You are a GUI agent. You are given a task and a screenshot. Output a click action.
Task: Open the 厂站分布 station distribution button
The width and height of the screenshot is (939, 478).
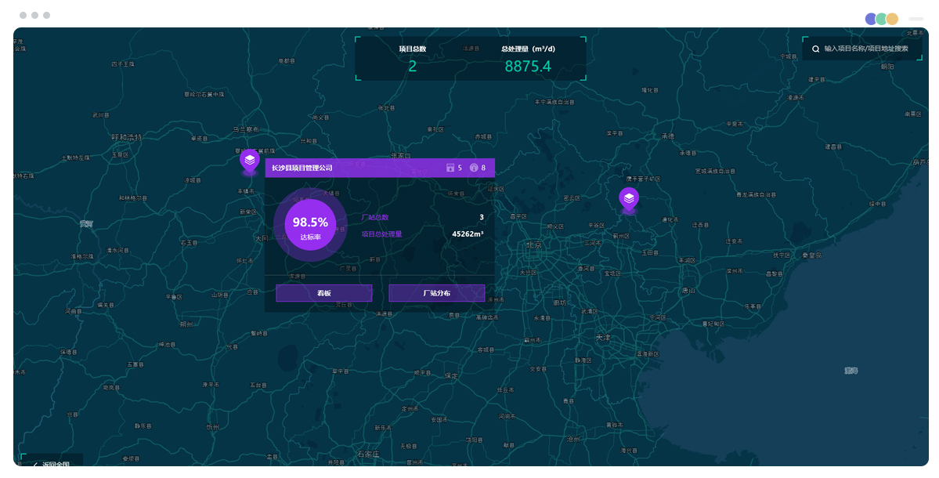(x=436, y=293)
